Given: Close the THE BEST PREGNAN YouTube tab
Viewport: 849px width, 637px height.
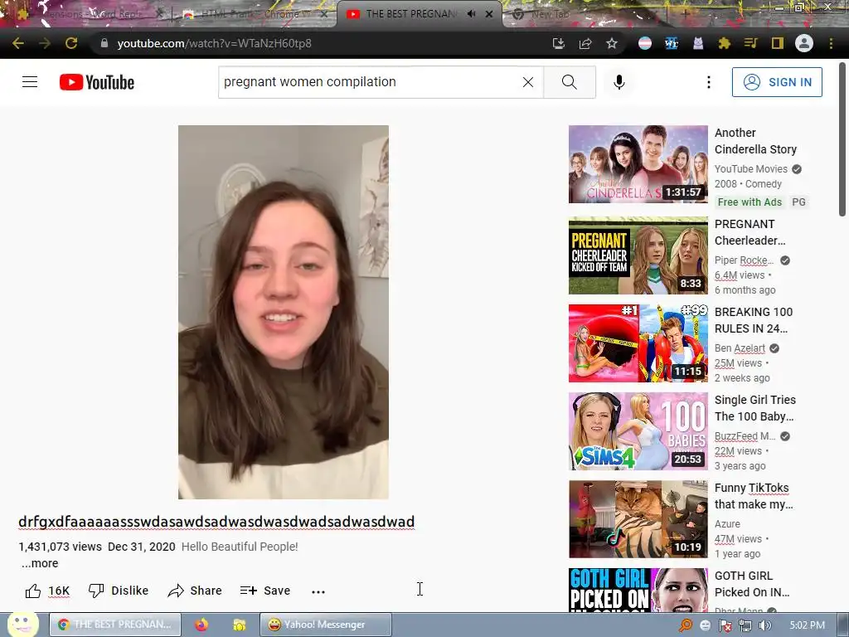Looking at the screenshot, I should pyautogui.click(x=489, y=14).
